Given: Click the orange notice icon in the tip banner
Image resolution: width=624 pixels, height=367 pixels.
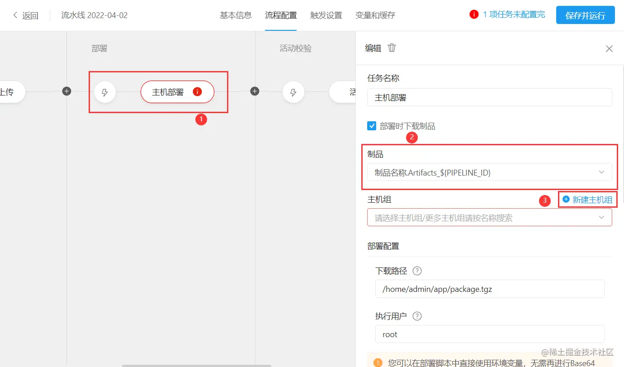Looking at the screenshot, I should pyautogui.click(x=378, y=362).
